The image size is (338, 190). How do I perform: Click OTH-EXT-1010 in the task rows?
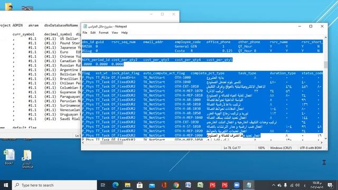point(186,87)
